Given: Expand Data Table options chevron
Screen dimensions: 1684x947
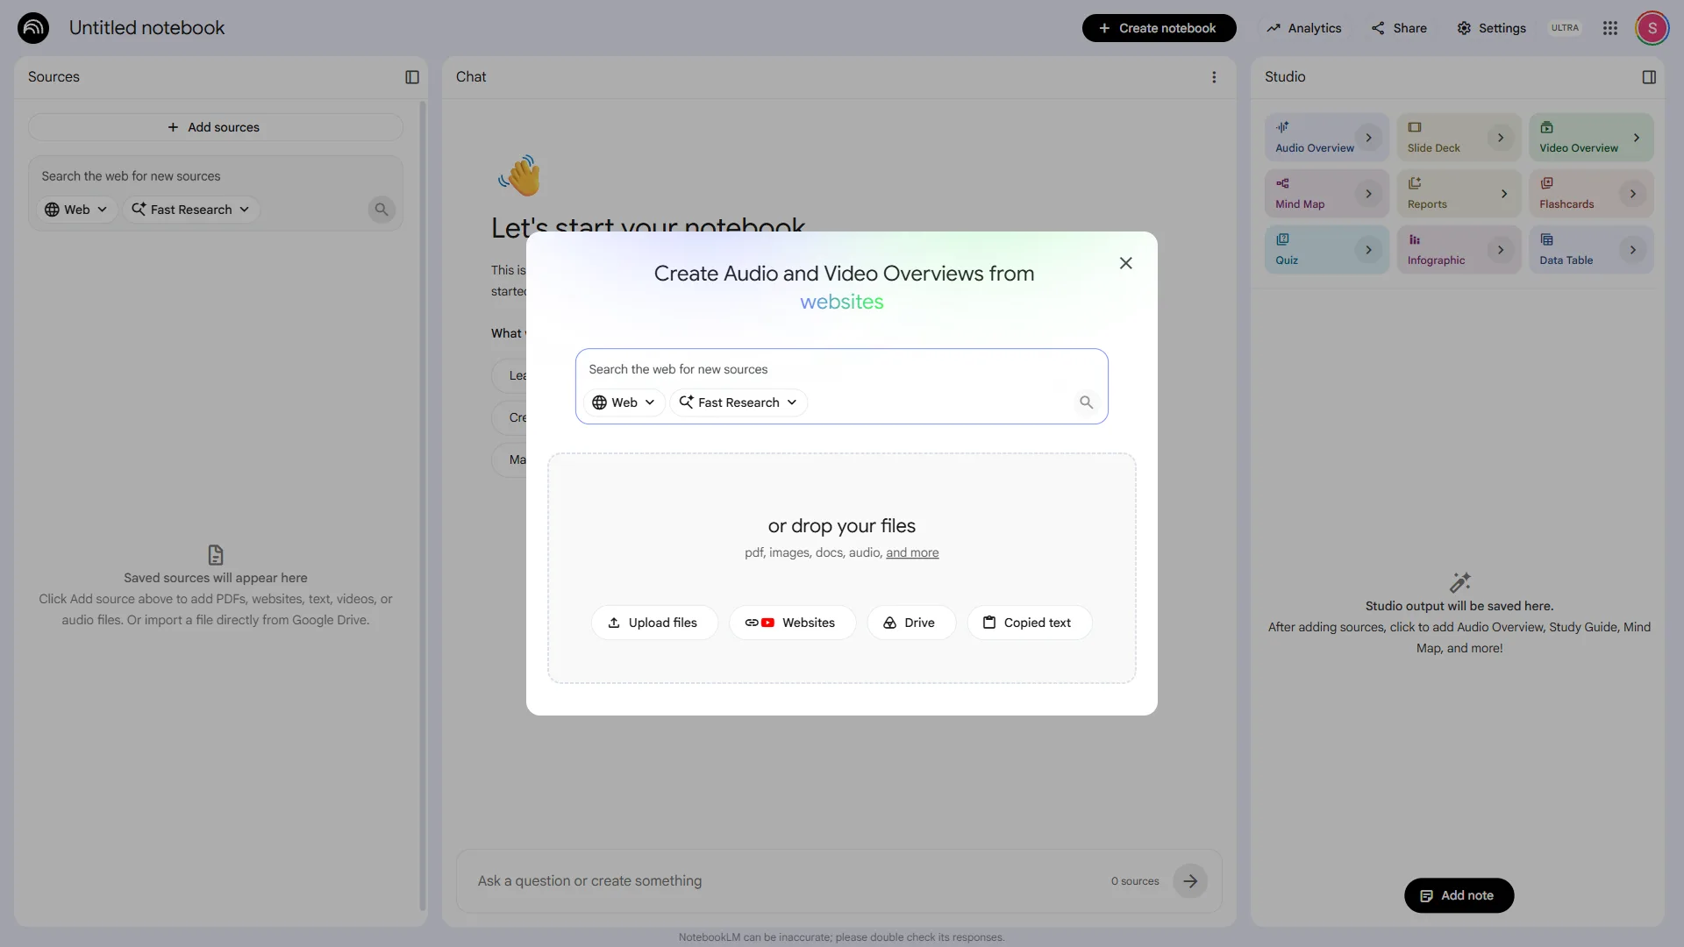Looking at the screenshot, I should 1632,250.
